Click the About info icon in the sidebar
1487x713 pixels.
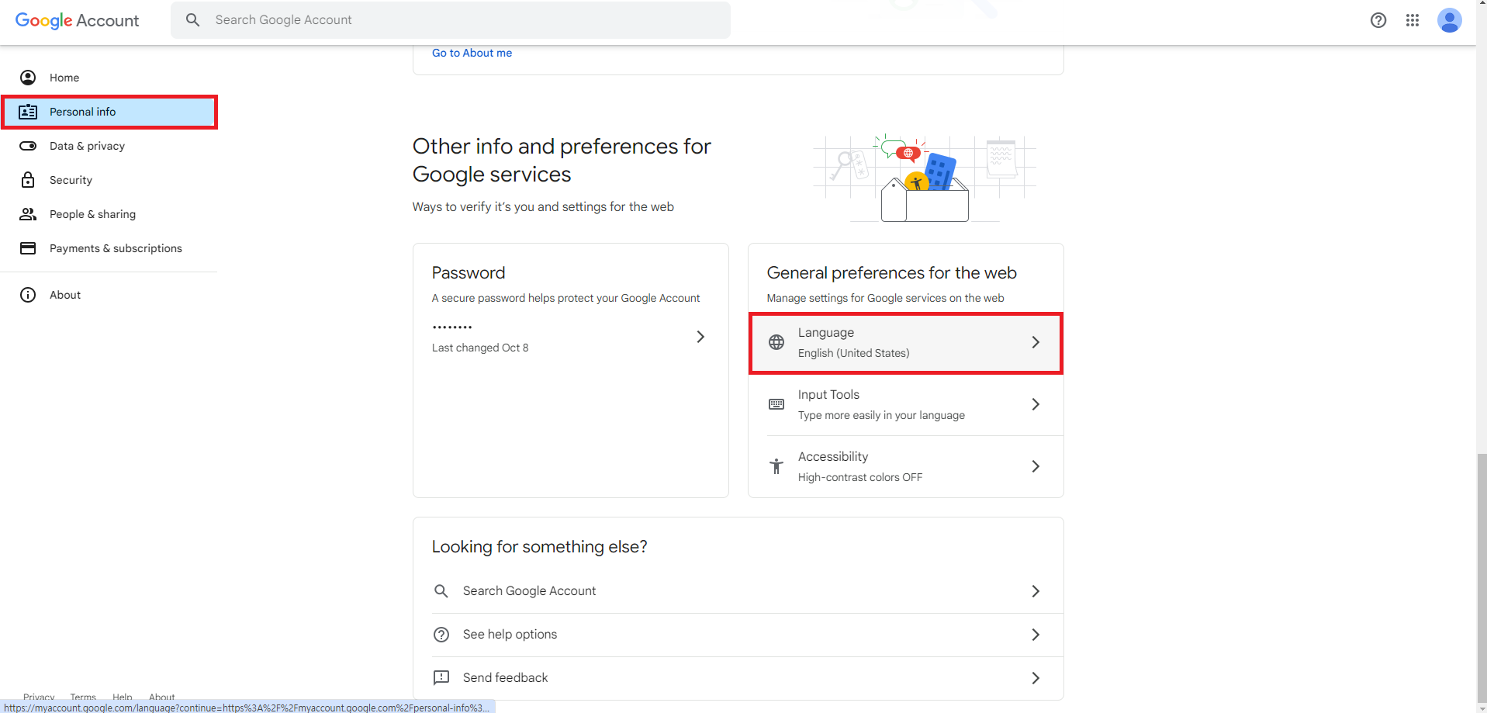point(28,295)
